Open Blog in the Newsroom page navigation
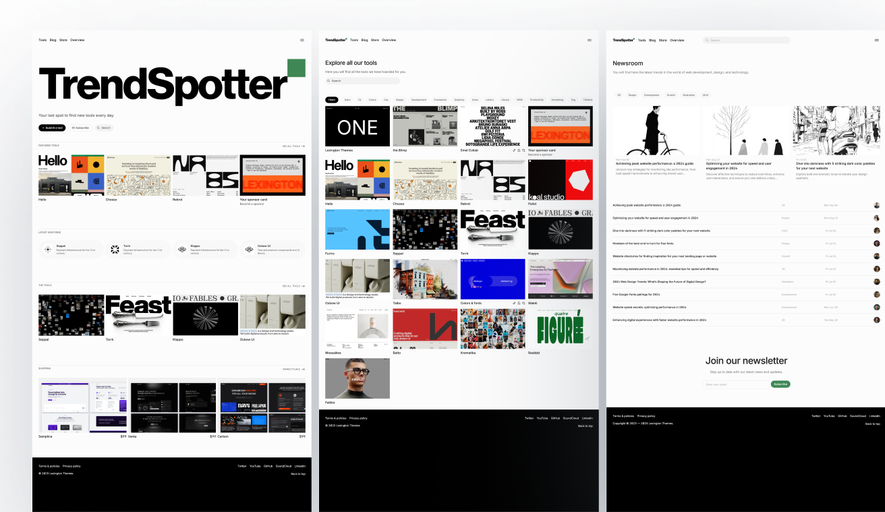885x512 pixels. (x=652, y=40)
